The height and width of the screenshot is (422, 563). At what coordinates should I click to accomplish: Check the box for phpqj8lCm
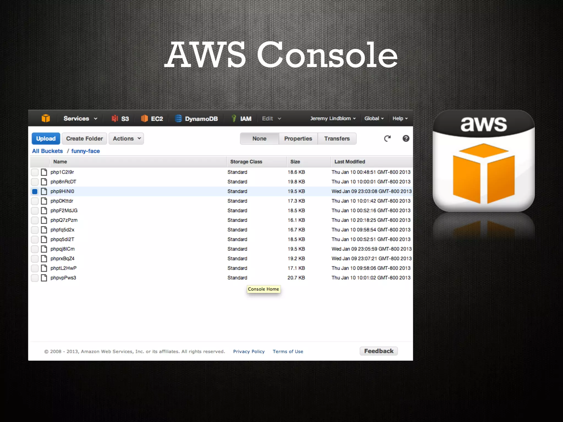(35, 249)
